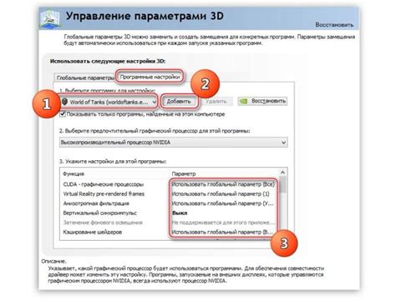Select the CUDA - графические процессоры row
This screenshot has width=396, height=306.
pyautogui.click(x=170, y=184)
